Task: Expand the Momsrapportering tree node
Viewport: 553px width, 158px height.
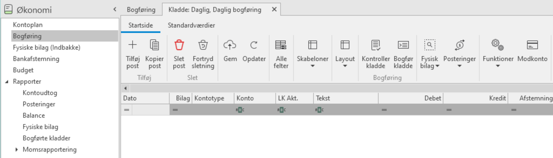Action: pos(17,149)
